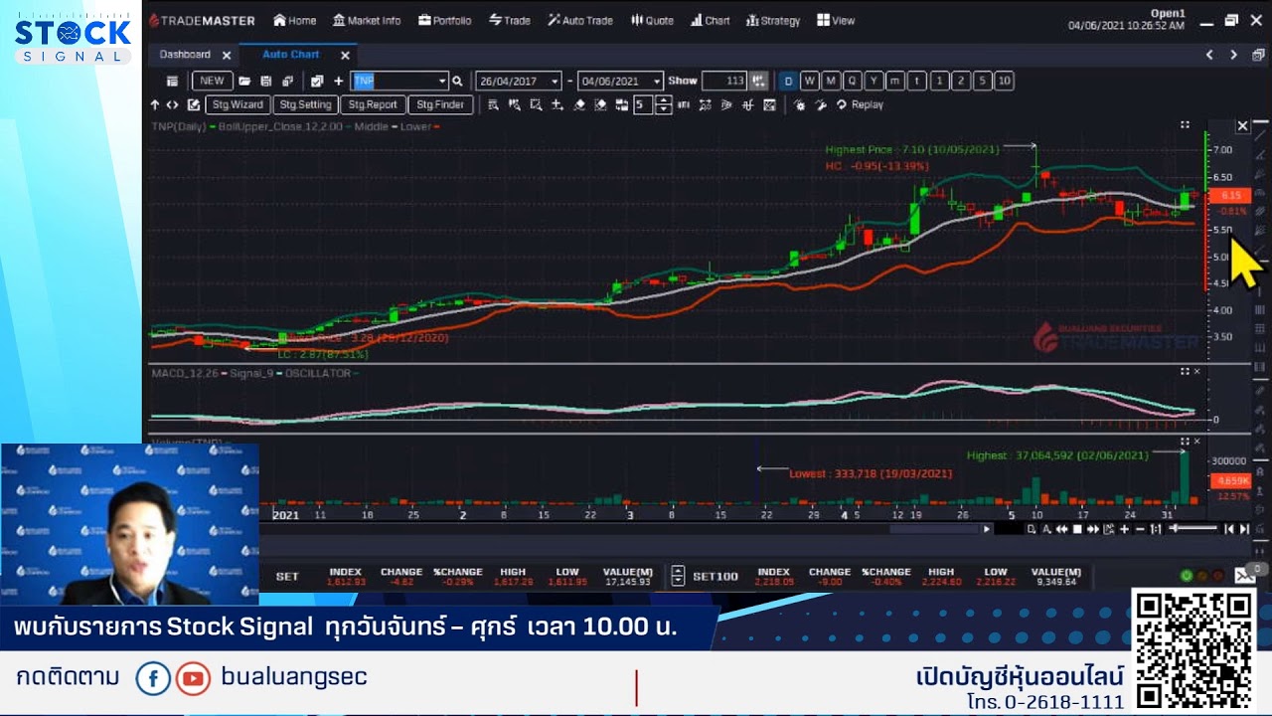Jump to first bar with skip-start icon
The height and width of the screenshot is (716, 1272).
coord(1229,529)
